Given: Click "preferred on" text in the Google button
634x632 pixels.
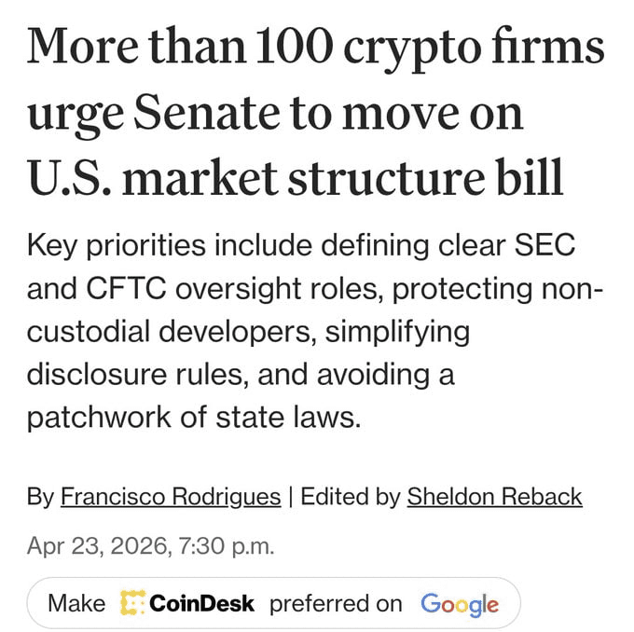Looking at the screenshot, I should (x=336, y=603).
